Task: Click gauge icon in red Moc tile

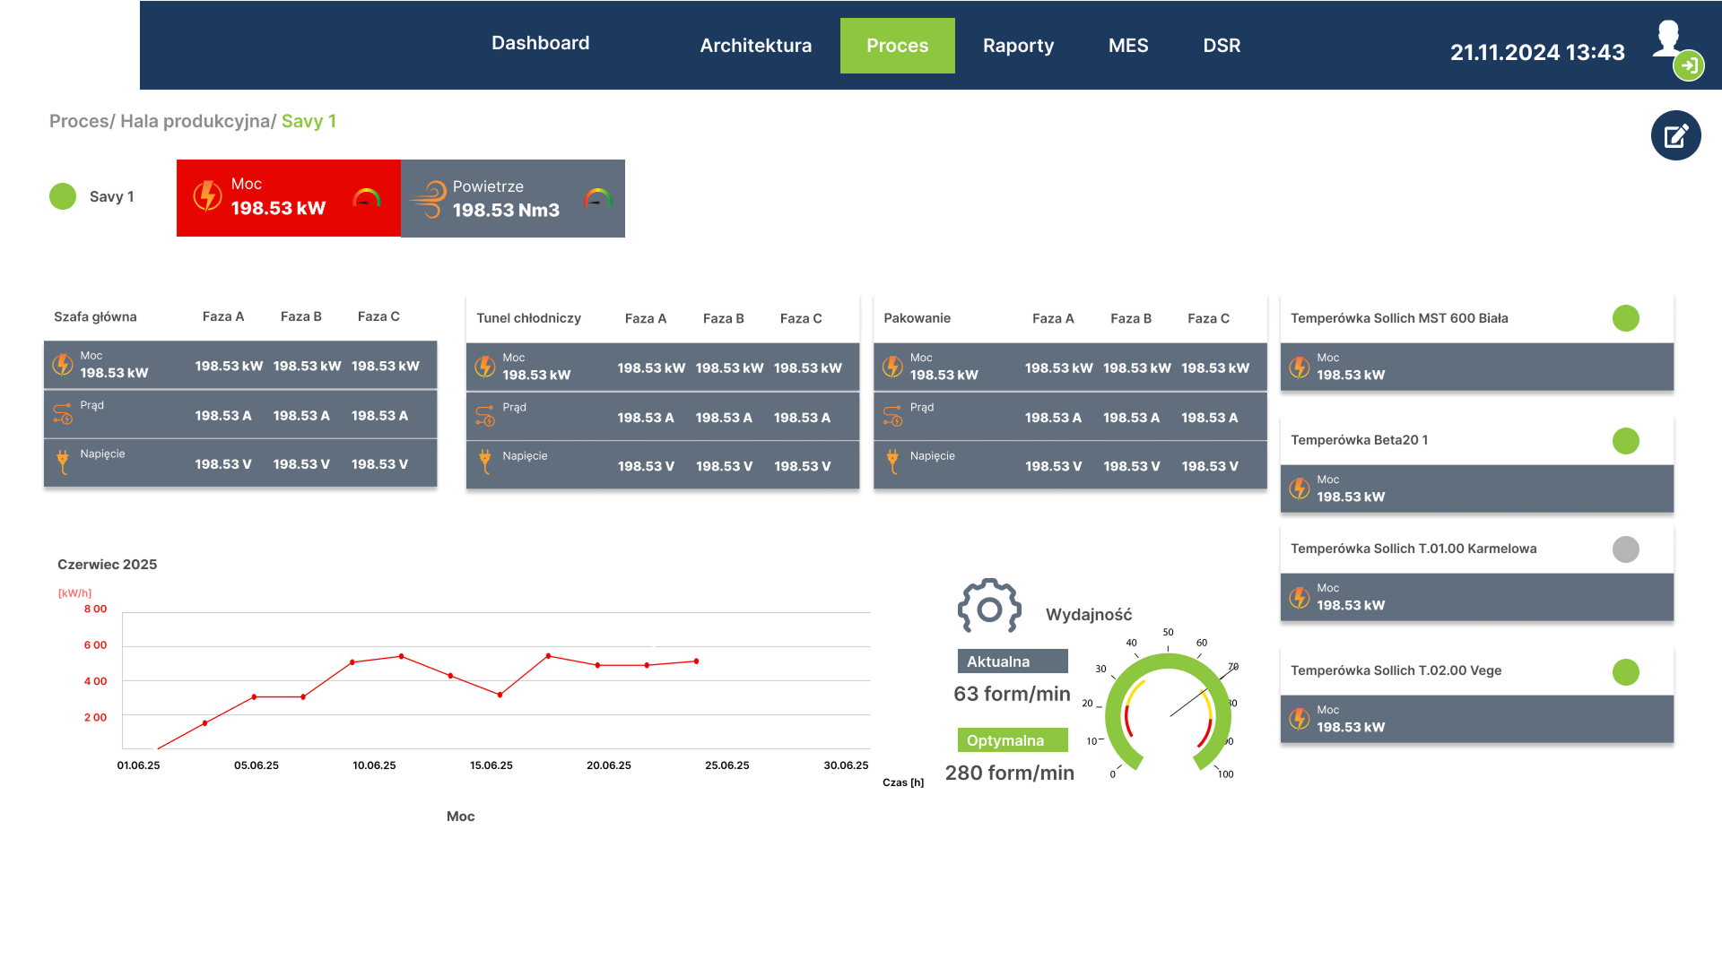Action: click(x=367, y=197)
